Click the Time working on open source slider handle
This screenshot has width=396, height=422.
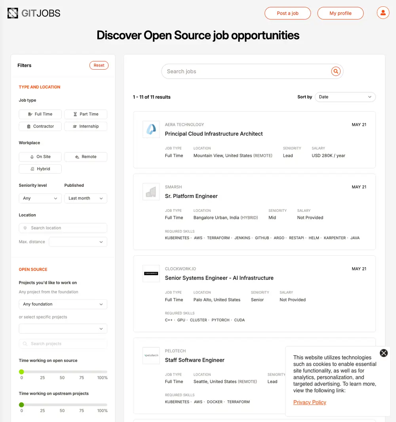(21, 372)
